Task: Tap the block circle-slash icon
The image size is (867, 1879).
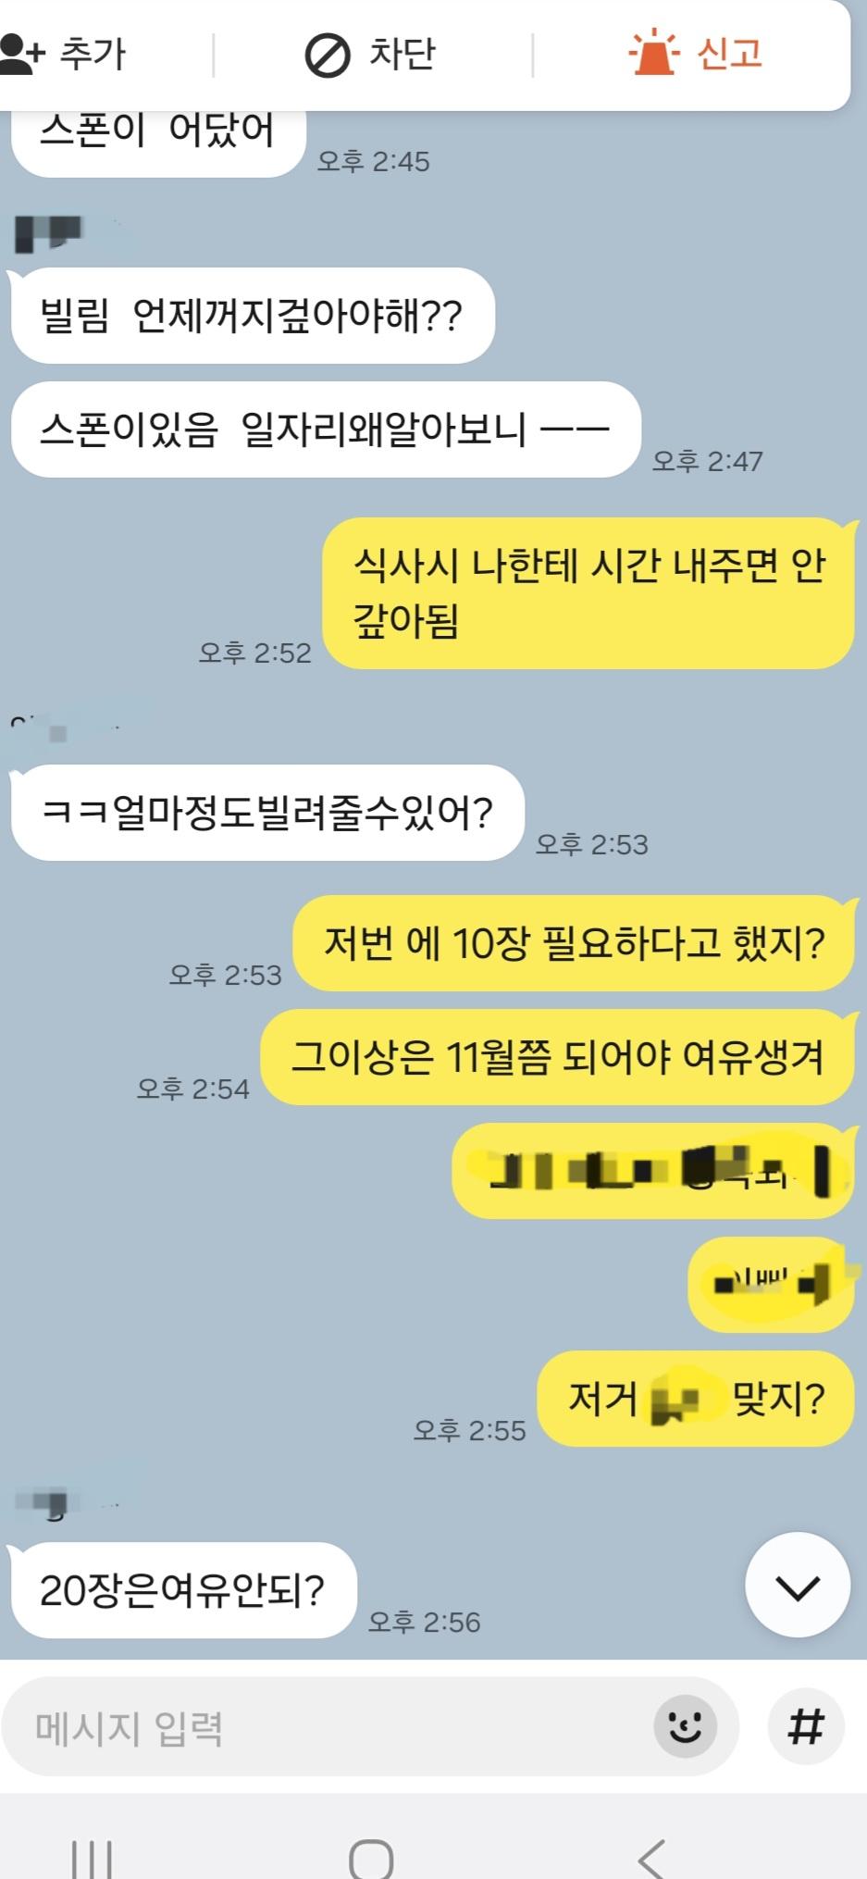Action: point(327,55)
